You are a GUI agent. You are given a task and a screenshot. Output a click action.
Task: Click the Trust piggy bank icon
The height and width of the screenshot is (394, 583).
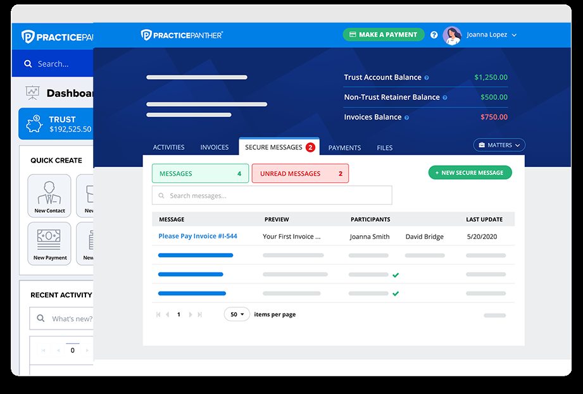[34, 124]
